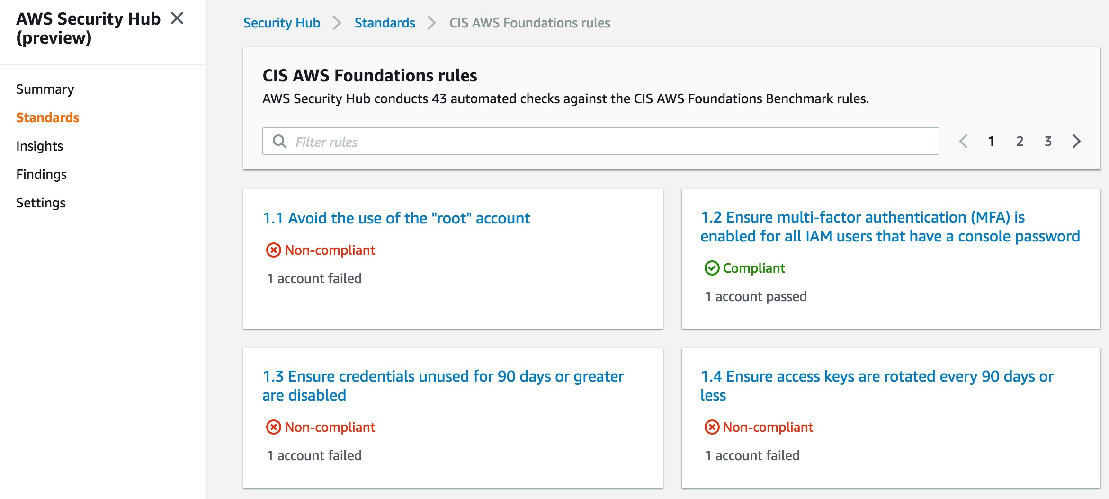The height and width of the screenshot is (499, 1109).
Task: Click Compliant checkmark icon on rule 1.2
Action: click(712, 268)
